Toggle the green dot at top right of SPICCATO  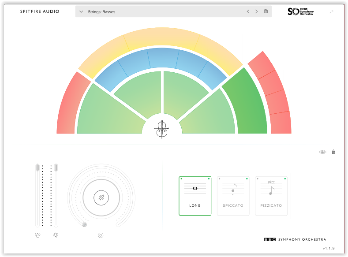click(247, 179)
